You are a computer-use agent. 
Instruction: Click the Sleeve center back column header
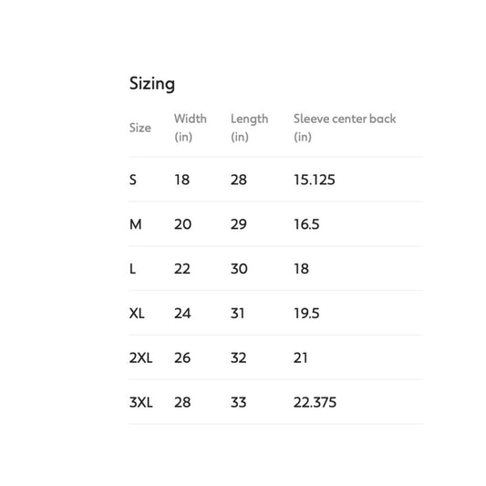coord(345,128)
